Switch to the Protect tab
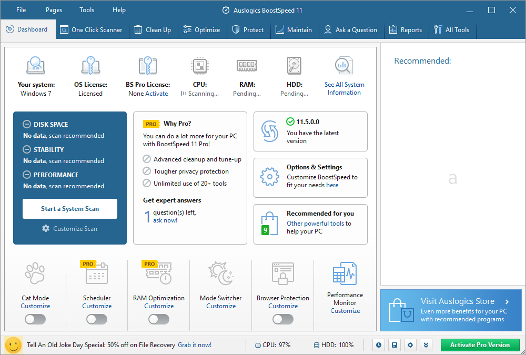This screenshot has width=526, height=355. (249, 29)
